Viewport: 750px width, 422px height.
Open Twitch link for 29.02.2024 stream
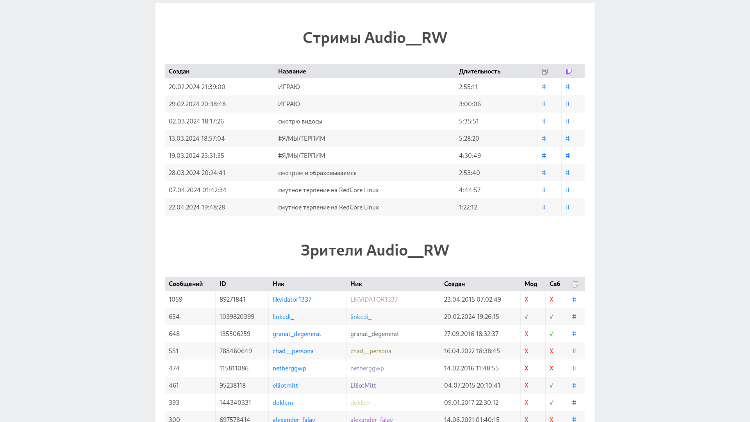568,104
